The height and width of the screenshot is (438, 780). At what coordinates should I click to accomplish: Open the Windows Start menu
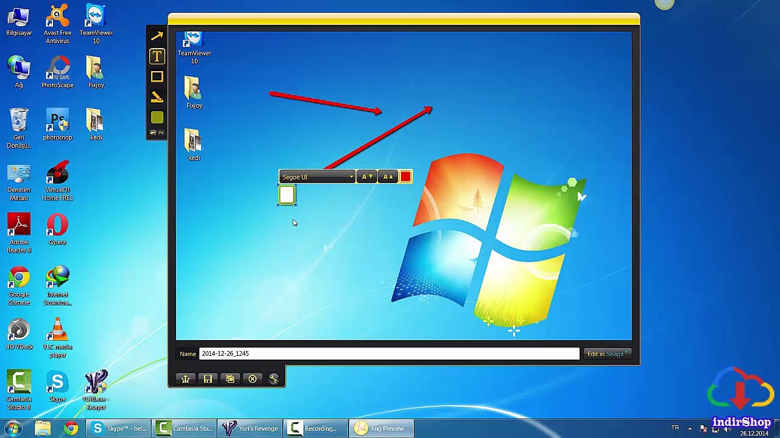click(13, 428)
